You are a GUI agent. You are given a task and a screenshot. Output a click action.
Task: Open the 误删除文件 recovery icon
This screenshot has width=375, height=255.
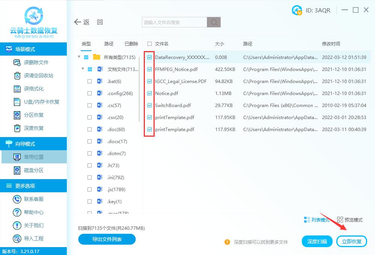[17, 62]
